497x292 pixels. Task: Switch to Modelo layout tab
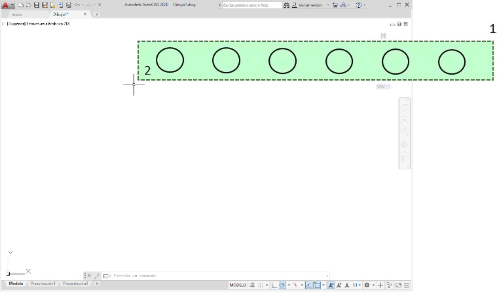tap(16, 283)
